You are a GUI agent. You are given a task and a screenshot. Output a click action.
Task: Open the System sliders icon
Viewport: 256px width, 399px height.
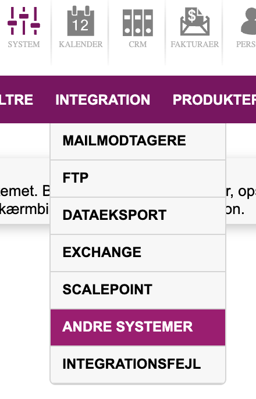tap(24, 21)
